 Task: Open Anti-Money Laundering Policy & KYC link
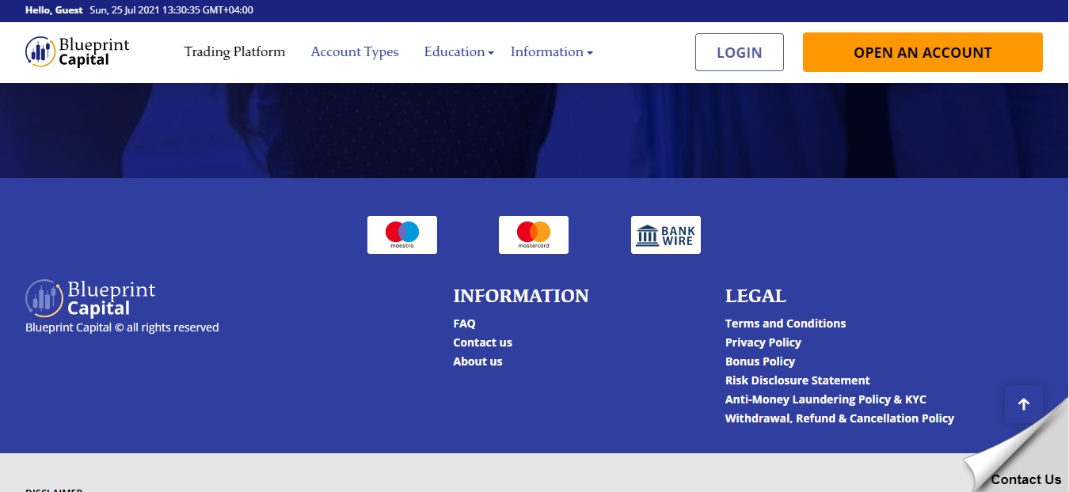826,399
